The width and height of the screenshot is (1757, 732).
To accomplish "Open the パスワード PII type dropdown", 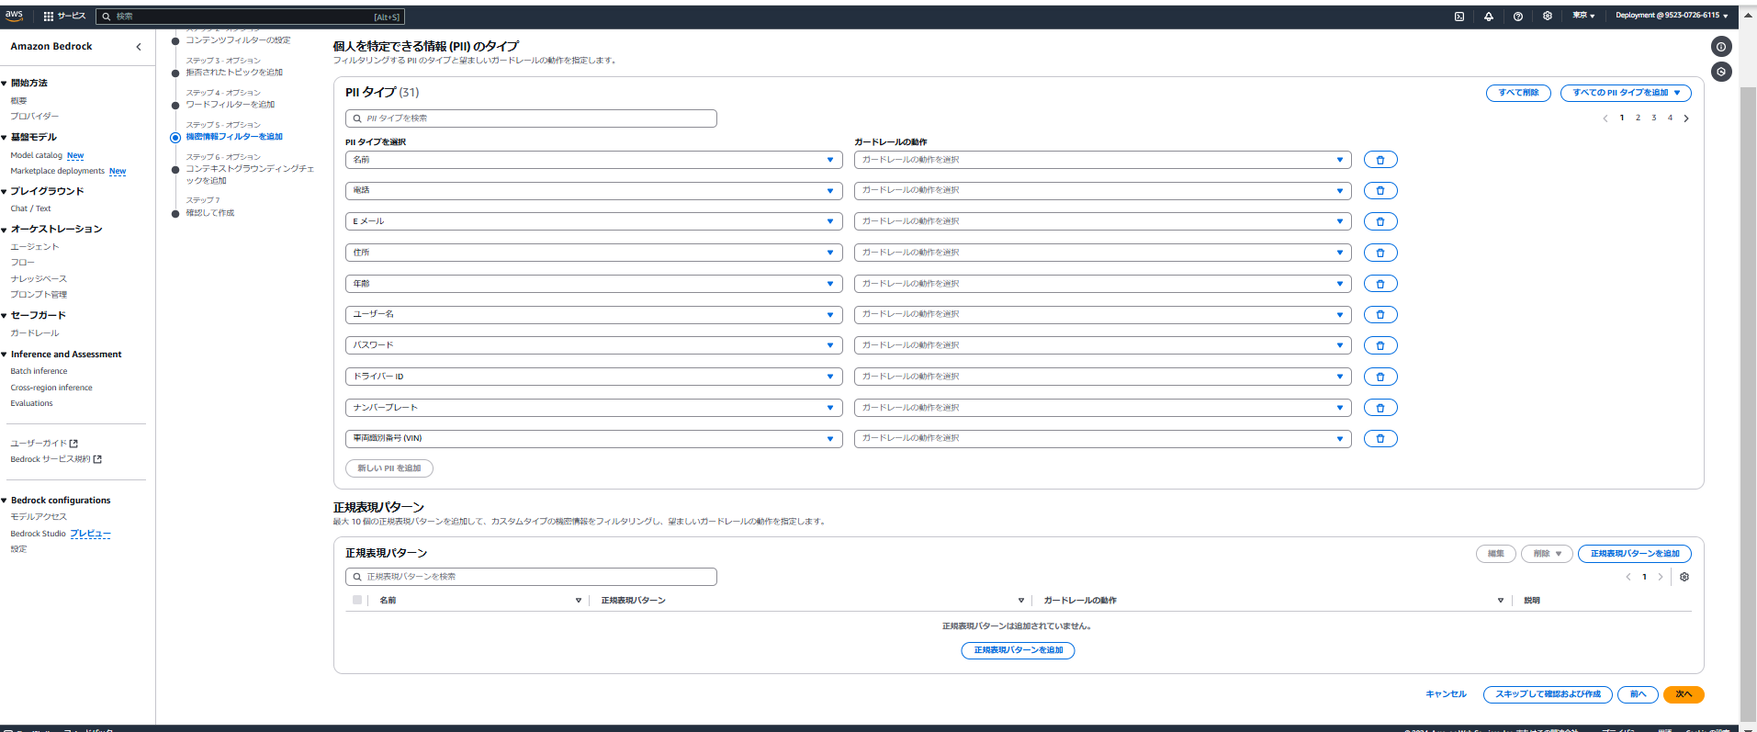I will (x=594, y=345).
